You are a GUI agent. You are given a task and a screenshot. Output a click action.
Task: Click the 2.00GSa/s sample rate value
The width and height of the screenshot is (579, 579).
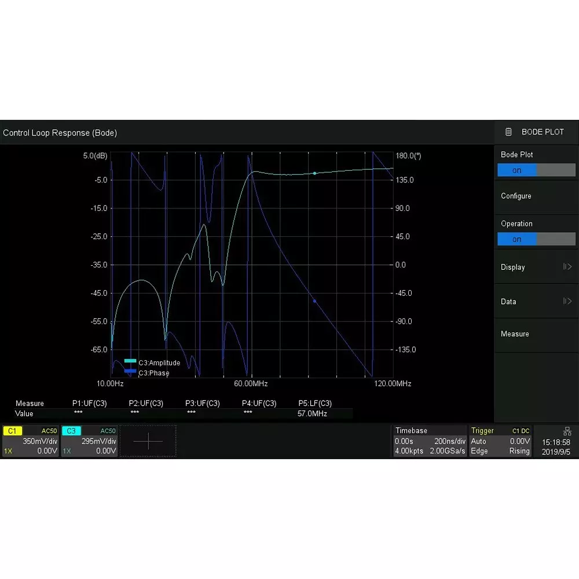448,451
